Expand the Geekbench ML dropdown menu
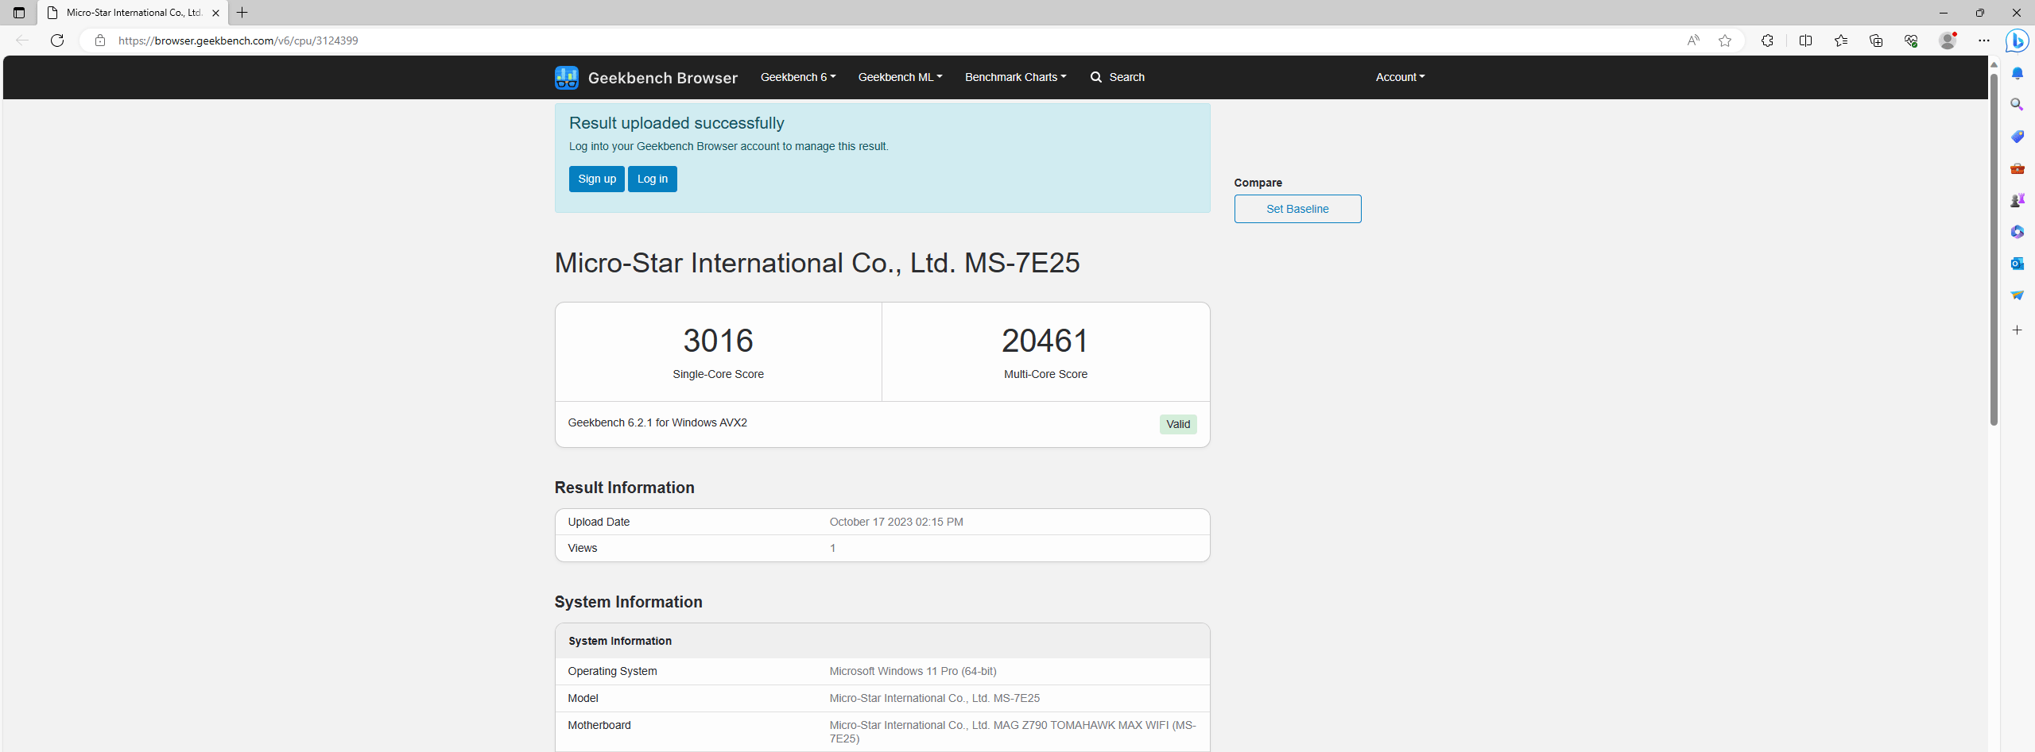 [900, 77]
